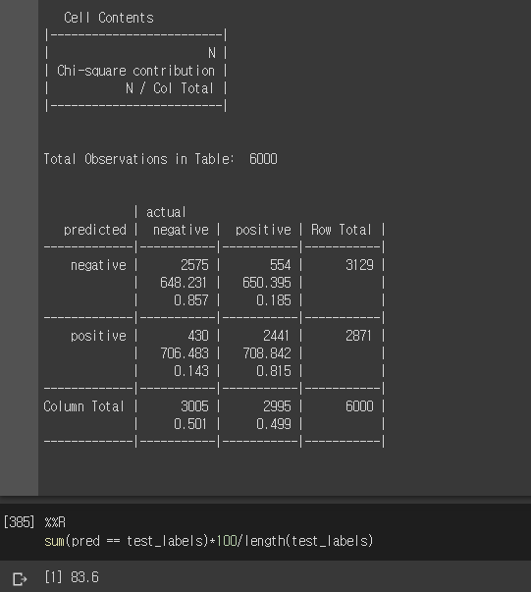Click the value 2575 in the table
The width and height of the screenshot is (531, 592).
tap(194, 265)
